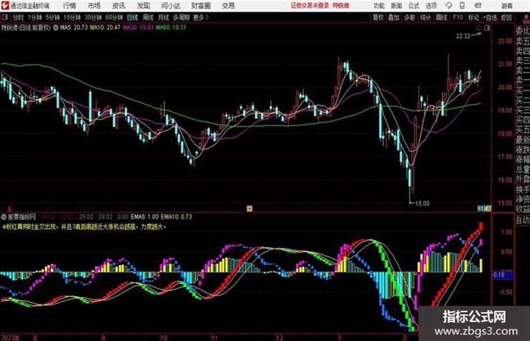Switch to the 15分钟 period tab
The height and width of the screenshot is (341, 530).
(x=72, y=17)
